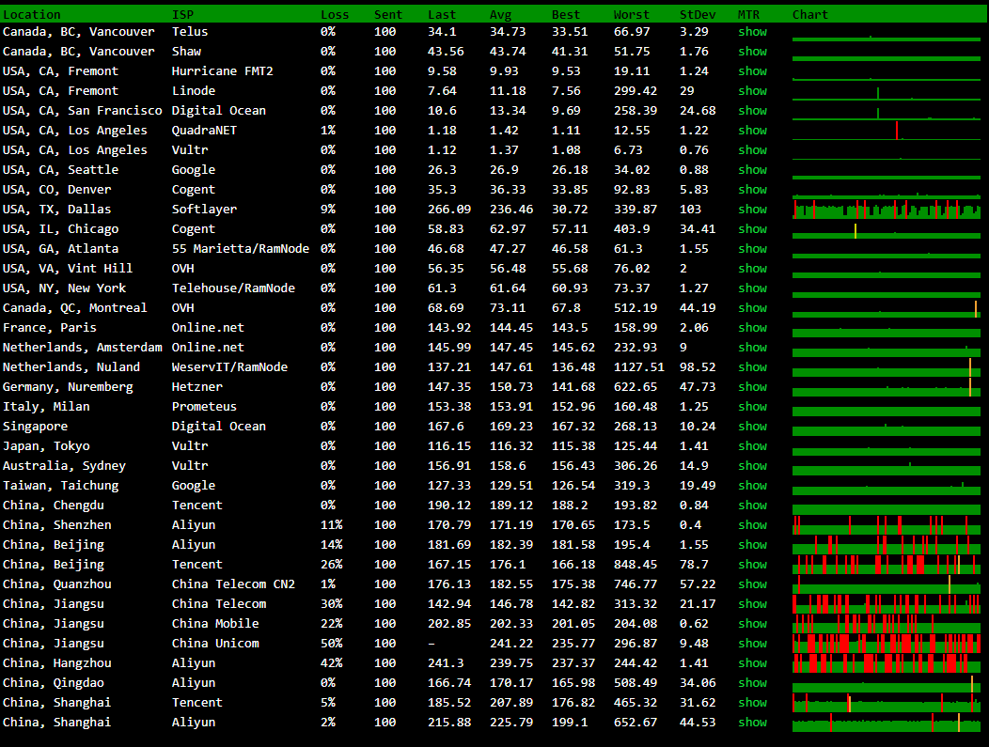Show MTR for Paris Online.net
The image size is (989, 747).
752,328
